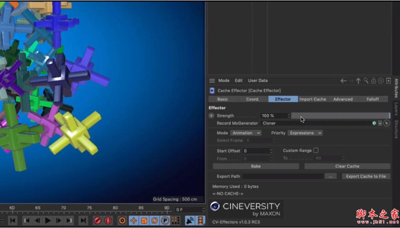
Task: Click the forward arrow in Attributes panel
Action: [352, 81]
